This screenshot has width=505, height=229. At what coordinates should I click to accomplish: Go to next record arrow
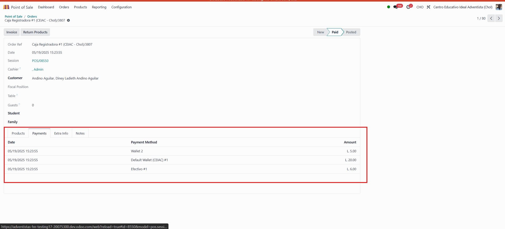pyautogui.click(x=499, y=18)
